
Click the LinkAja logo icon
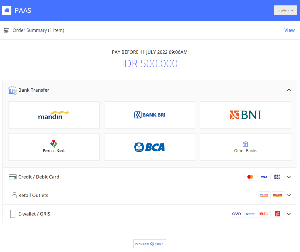tap(278, 214)
